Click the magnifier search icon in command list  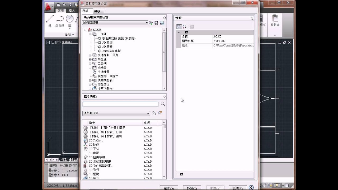[163, 104]
